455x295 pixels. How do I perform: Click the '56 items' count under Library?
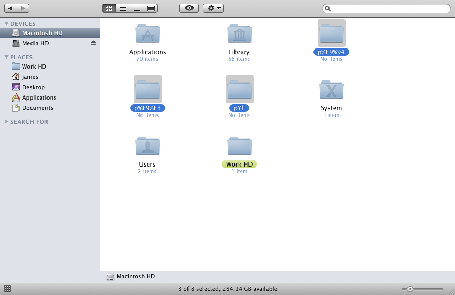[x=239, y=59]
